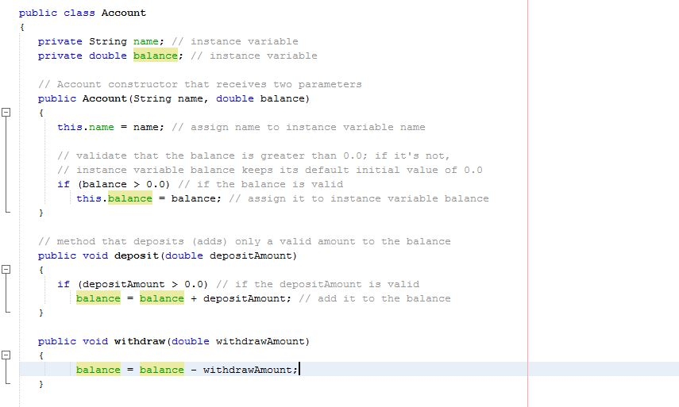Collapse the Account constructor fold marker
The width and height of the screenshot is (679, 407).
[6, 113]
